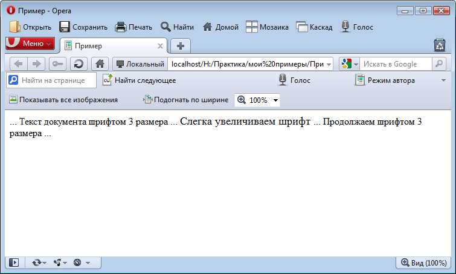The width and height of the screenshot is (456, 274).
Task: Expand the Режим автора dropdown arrow
Action: click(x=443, y=80)
